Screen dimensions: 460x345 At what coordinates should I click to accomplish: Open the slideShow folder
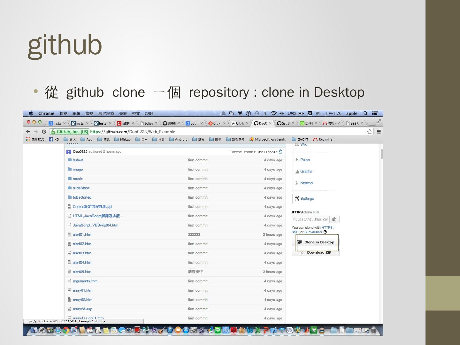(x=81, y=188)
